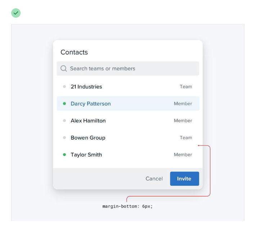The height and width of the screenshot is (226, 257).
Task: Click Member label on Alex Hamilton row
Action: click(x=183, y=121)
